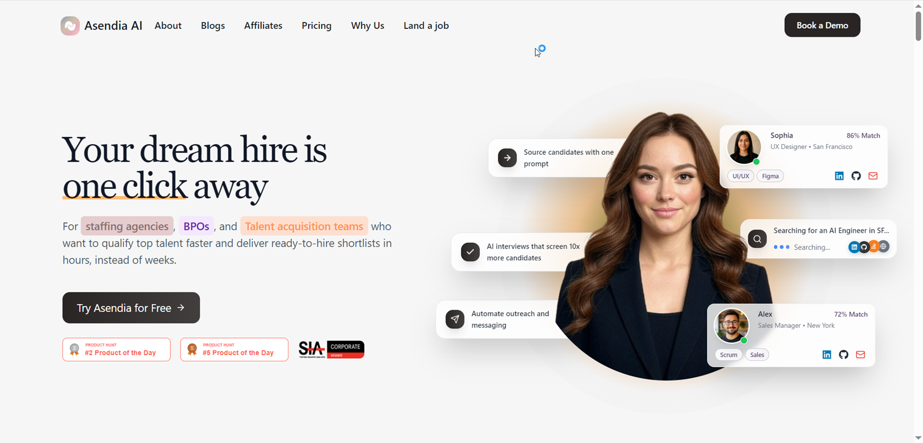Viewport: 923px width, 443px height.
Task: Click Alex's email envelope icon
Action: (861, 355)
